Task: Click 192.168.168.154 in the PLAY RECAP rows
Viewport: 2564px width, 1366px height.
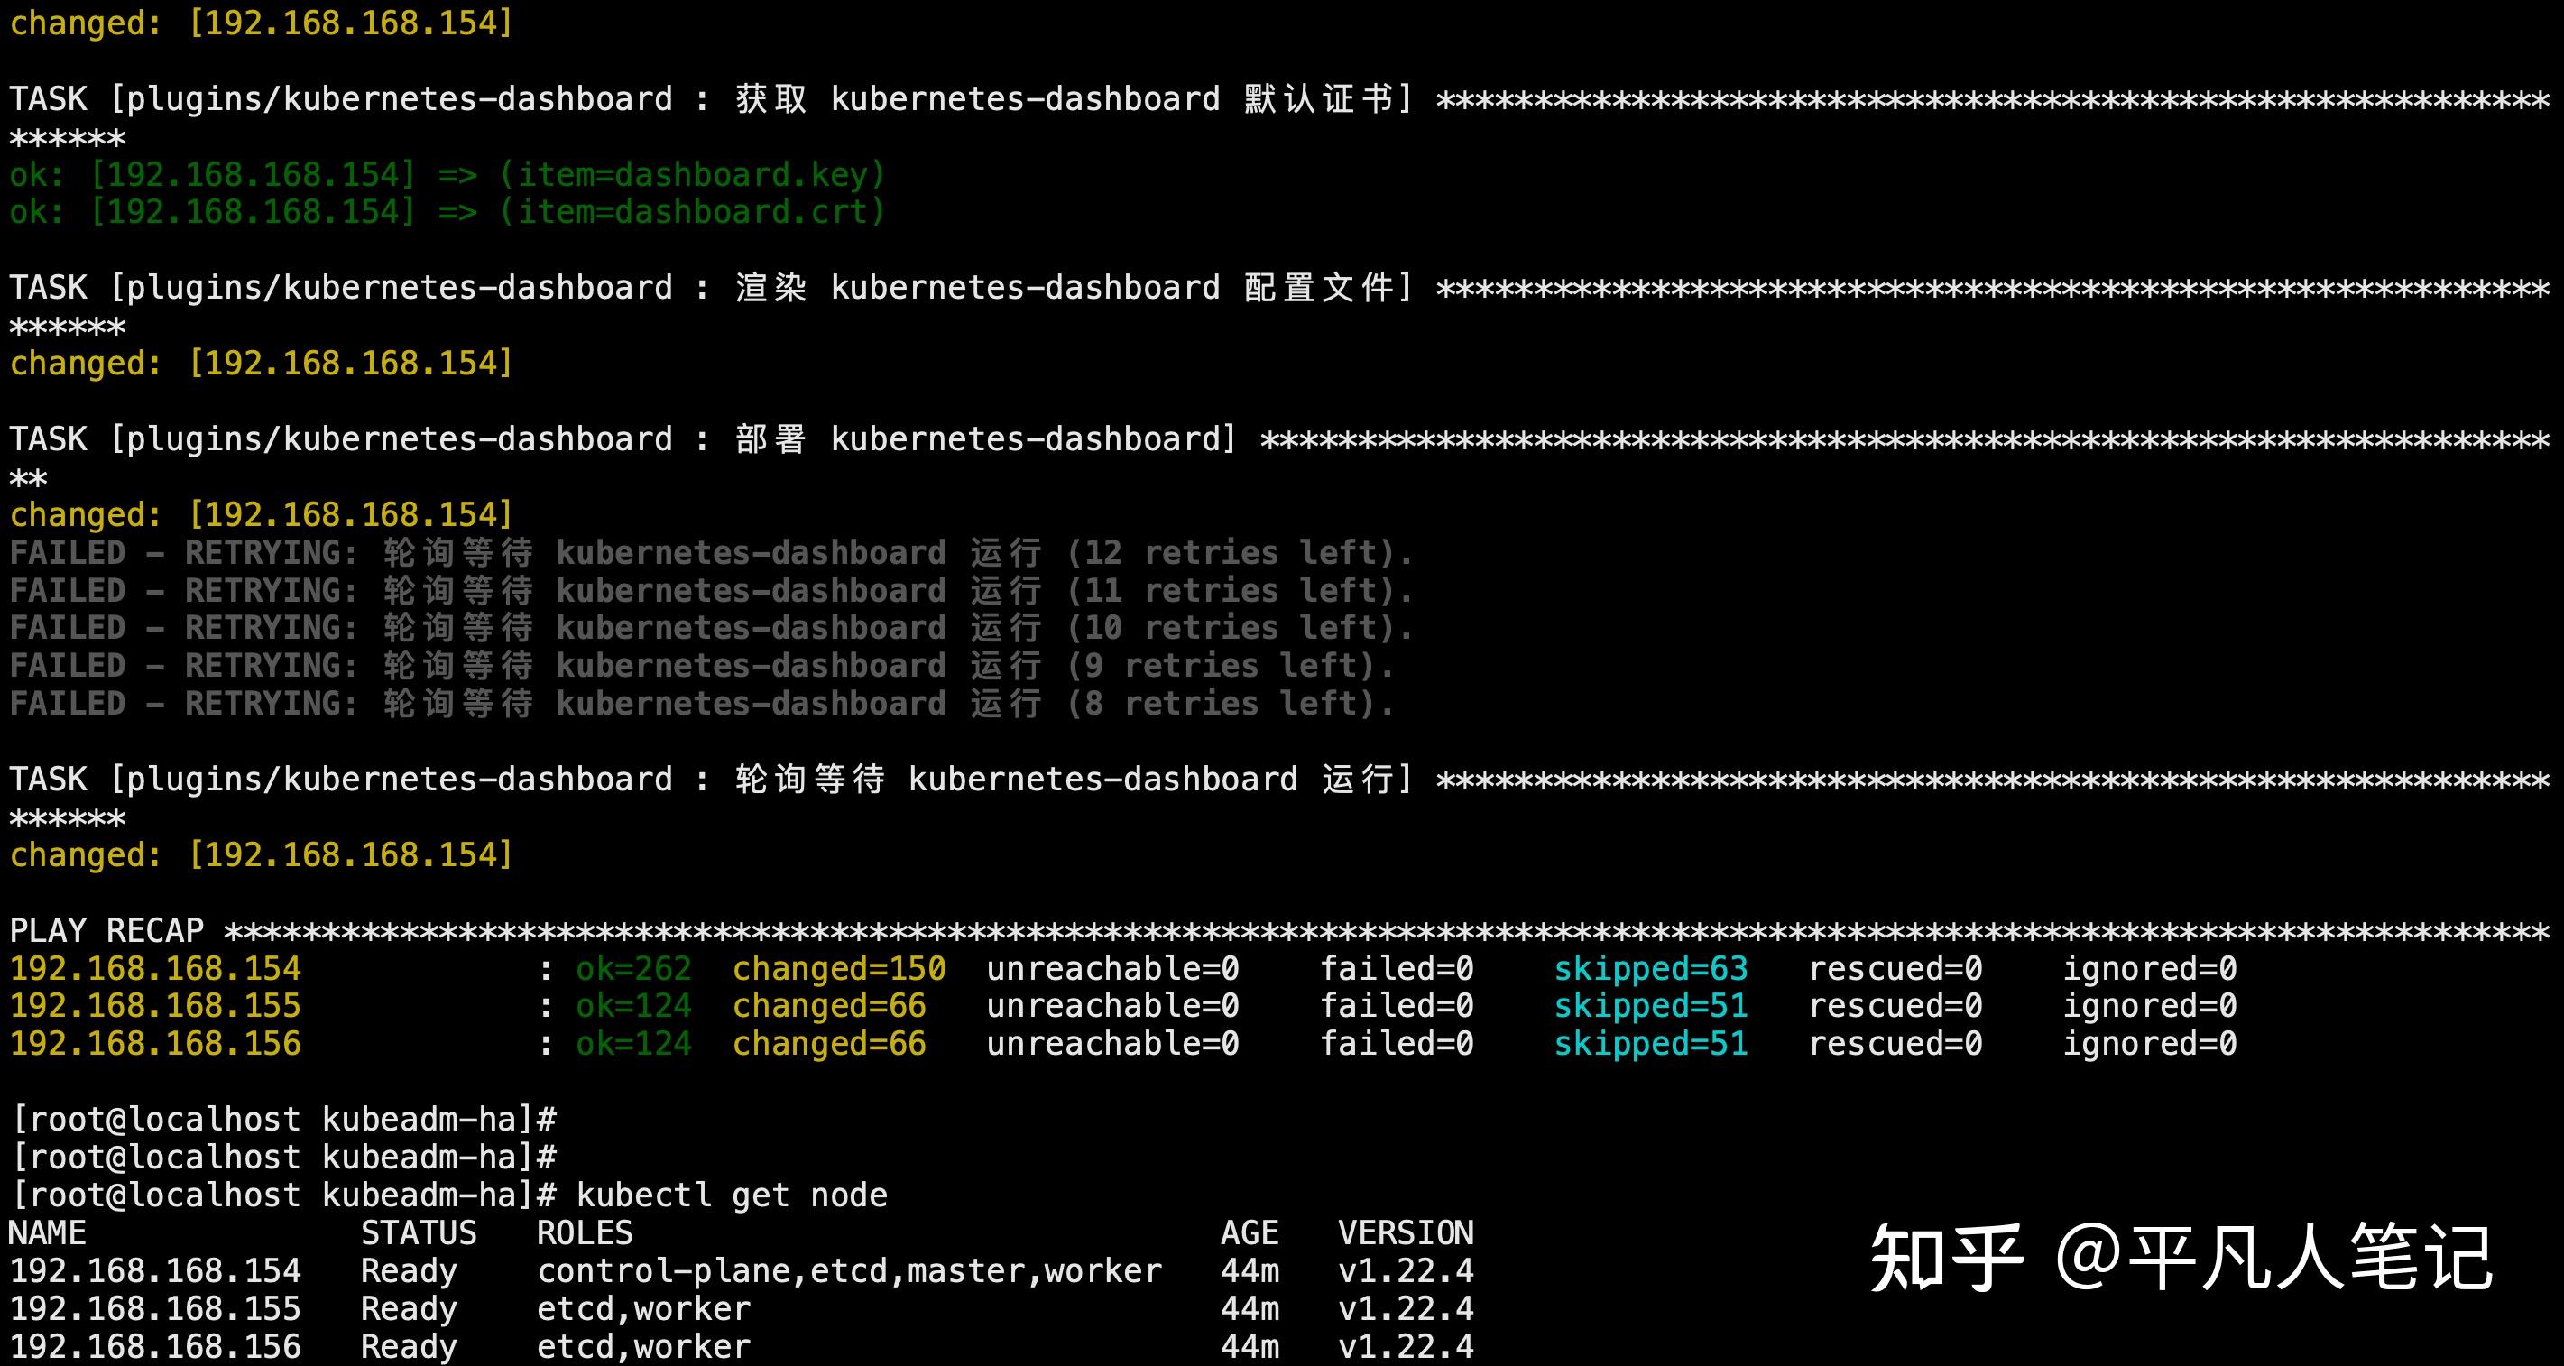Action: pyautogui.click(x=155, y=968)
